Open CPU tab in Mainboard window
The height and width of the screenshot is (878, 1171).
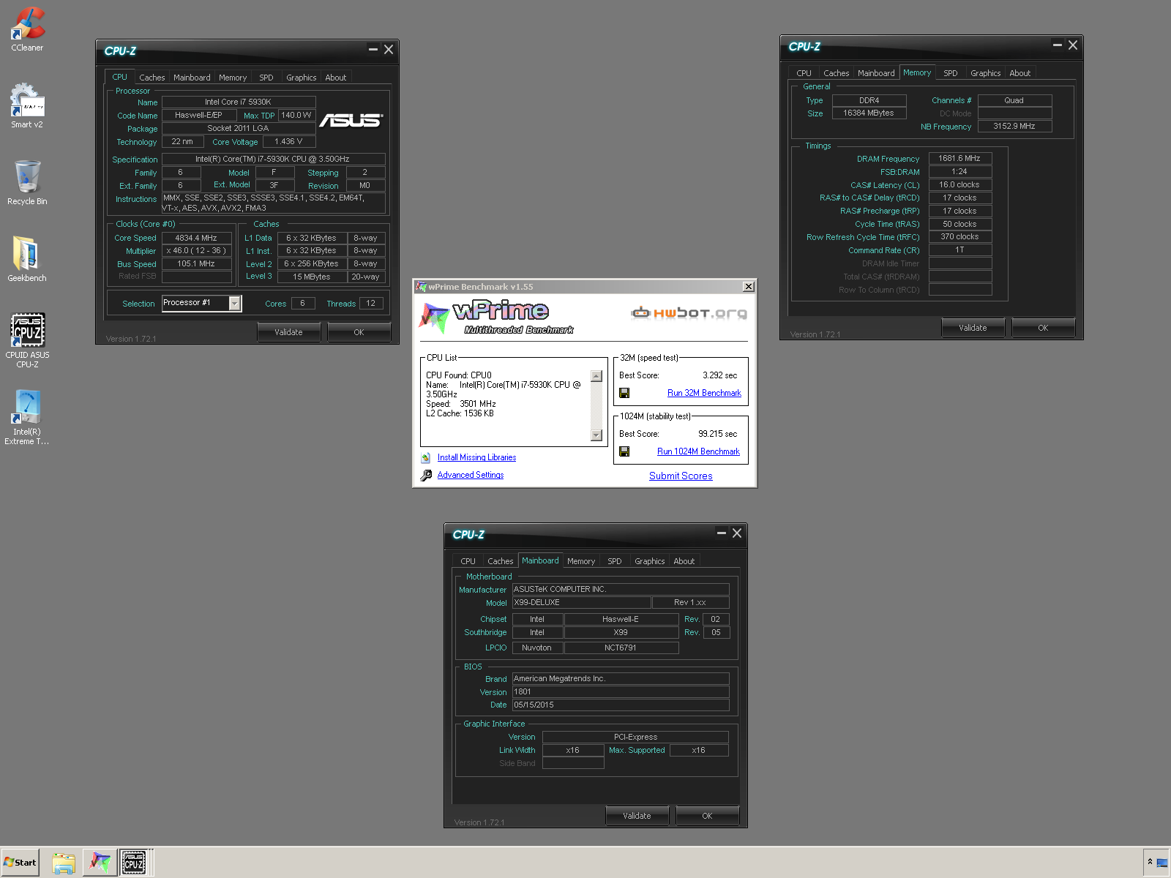(x=468, y=561)
